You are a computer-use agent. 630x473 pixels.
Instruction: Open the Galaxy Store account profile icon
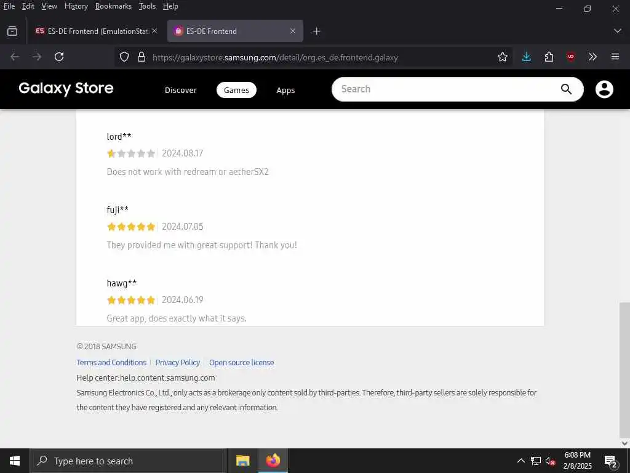pos(604,89)
